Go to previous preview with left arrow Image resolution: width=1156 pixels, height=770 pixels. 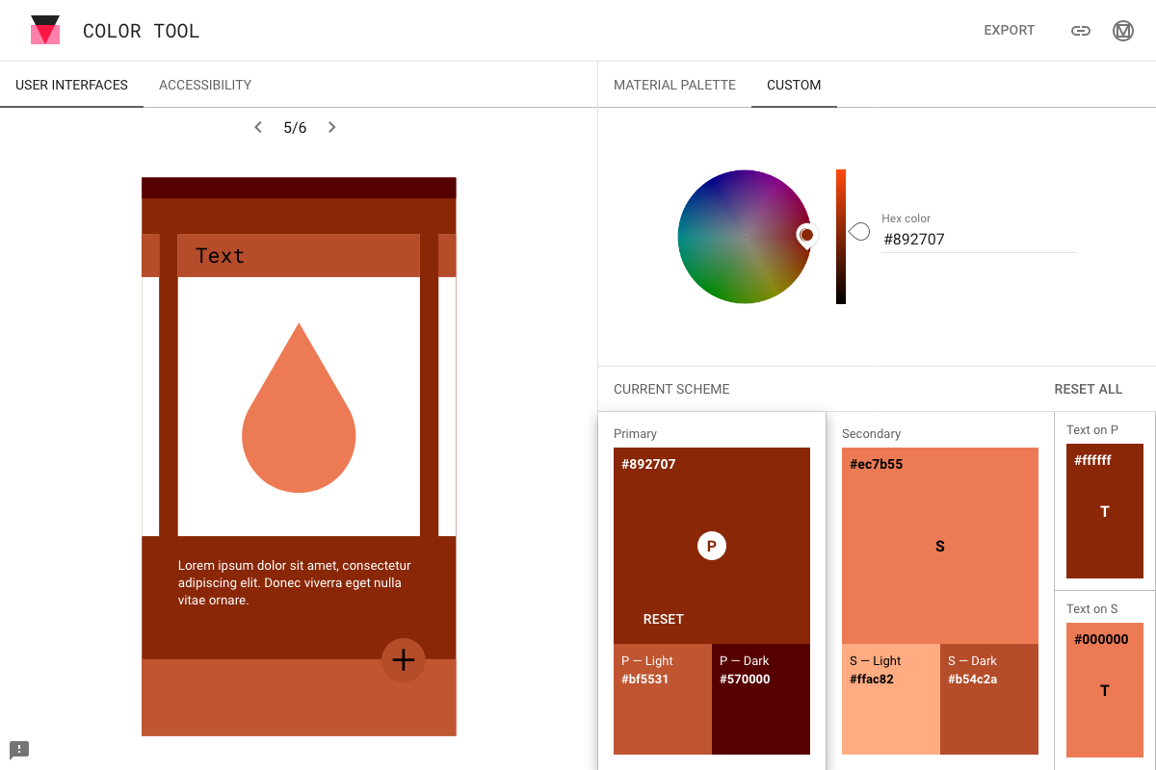[x=257, y=126]
